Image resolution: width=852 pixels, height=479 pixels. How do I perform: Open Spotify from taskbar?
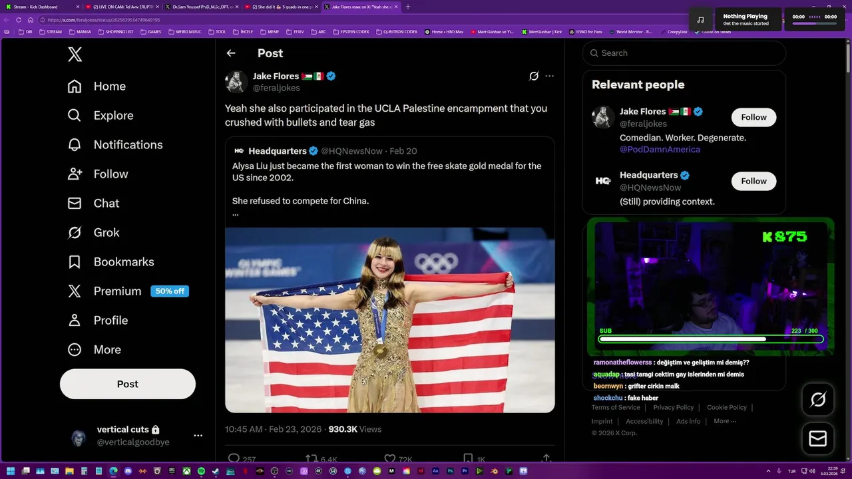coord(201,471)
